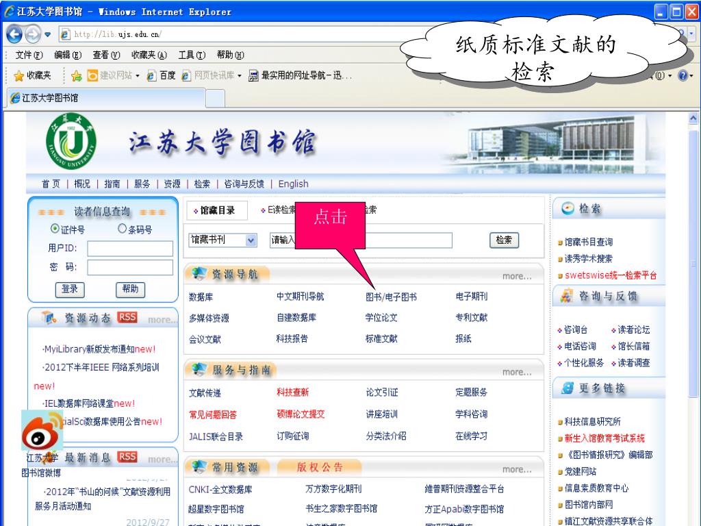Open CNKI-全文数据库 link
The width and height of the screenshot is (701, 526).
(x=220, y=489)
